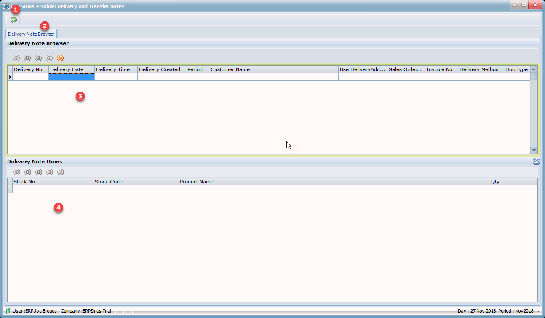Click the Use DeliveryAdd... column header

(x=363, y=69)
